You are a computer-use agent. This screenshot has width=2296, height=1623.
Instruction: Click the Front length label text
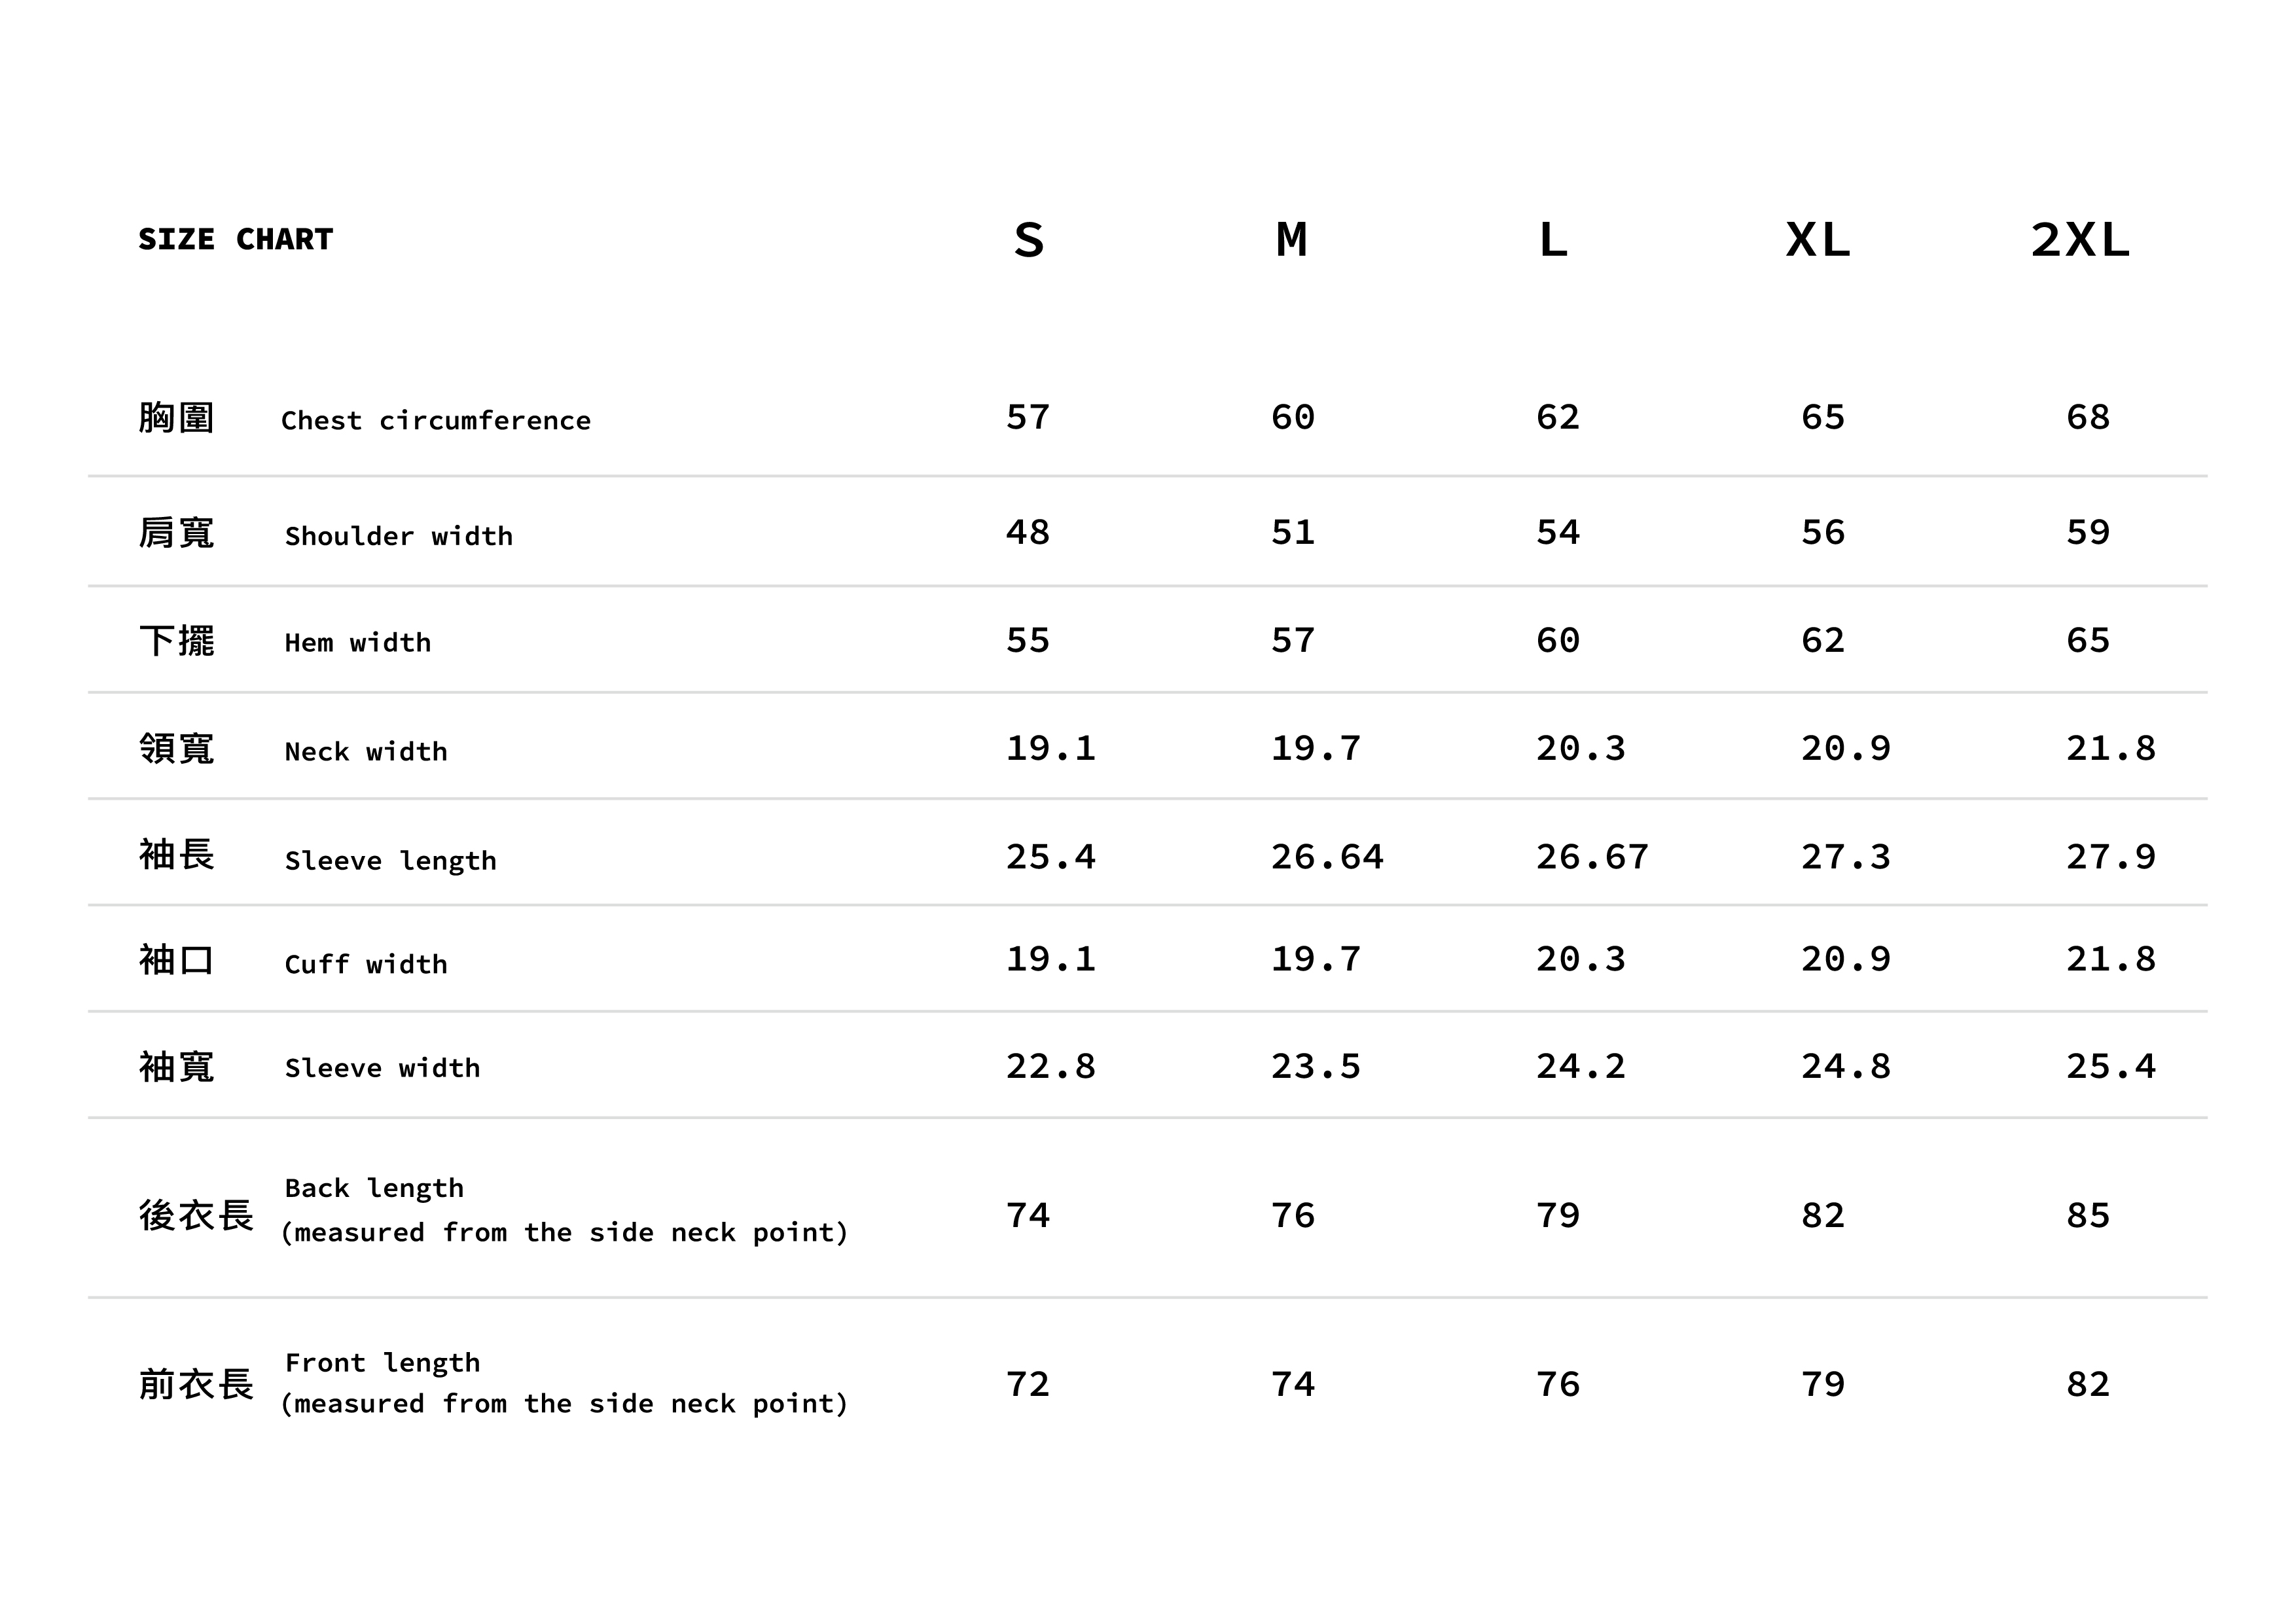(382, 1362)
